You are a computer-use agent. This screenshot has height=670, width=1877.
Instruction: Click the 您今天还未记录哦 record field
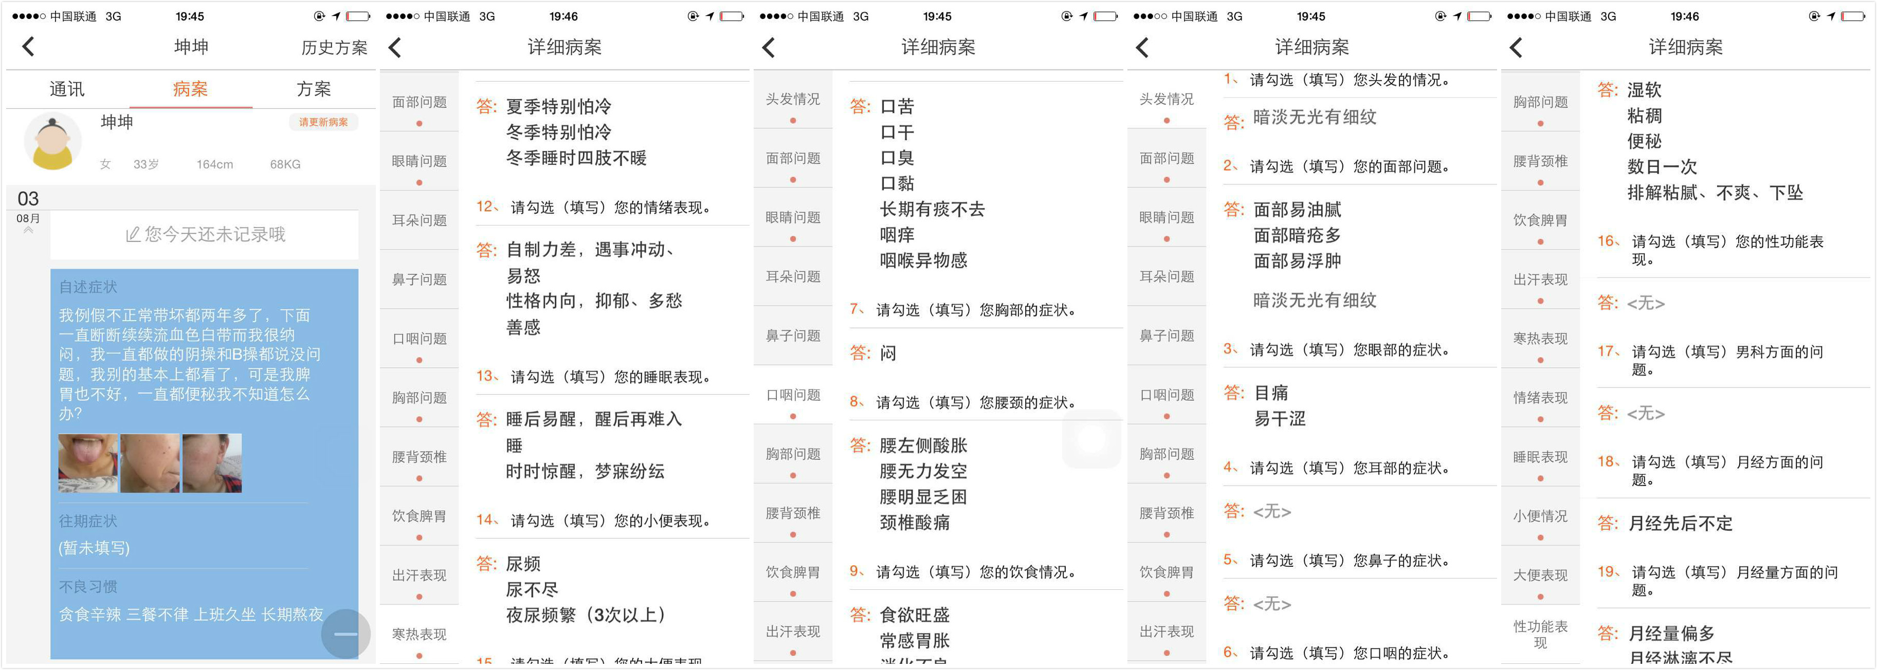(204, 234)
